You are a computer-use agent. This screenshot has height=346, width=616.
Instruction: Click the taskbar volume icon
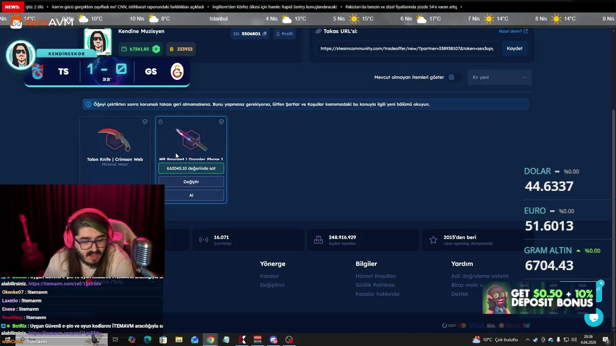pos(574,340)
